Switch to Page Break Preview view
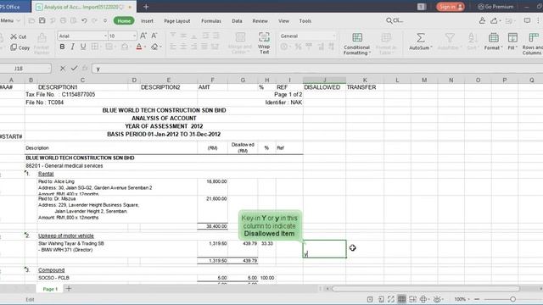The image size is (543, 305). (x=412, y=299)
